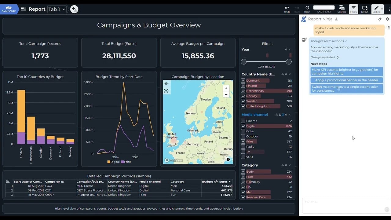Remove the Country Name filter with its X

point(290,74)
